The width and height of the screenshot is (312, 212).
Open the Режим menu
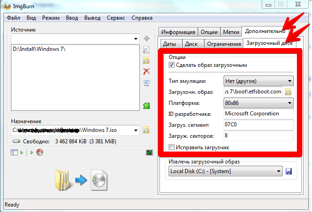click(x=51, y=18)
